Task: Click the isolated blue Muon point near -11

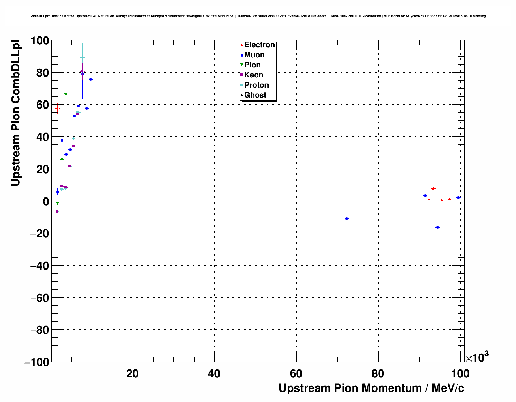Action: 347,218
